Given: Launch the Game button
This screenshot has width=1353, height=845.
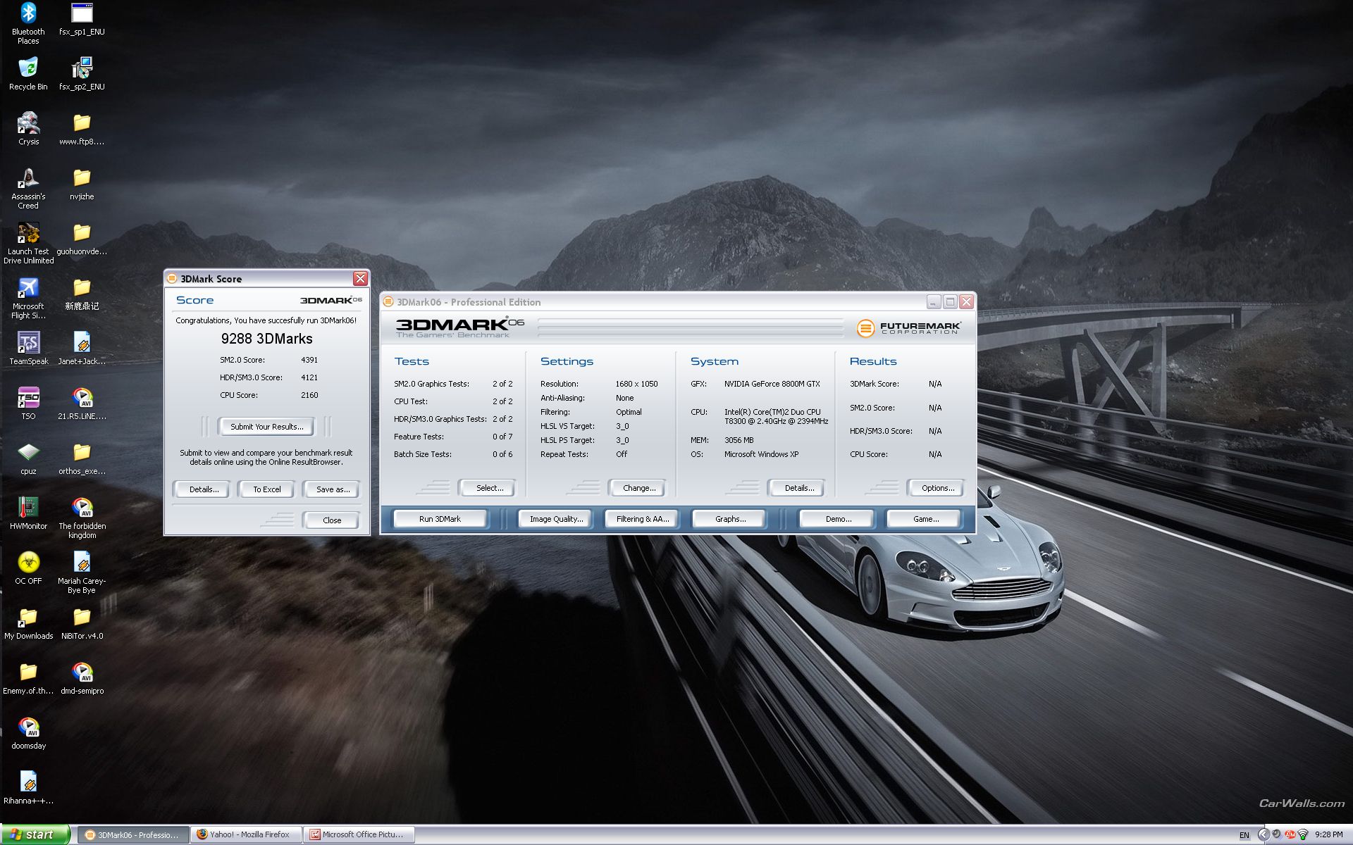Looking at the screenshot, I should pos(925,519).
